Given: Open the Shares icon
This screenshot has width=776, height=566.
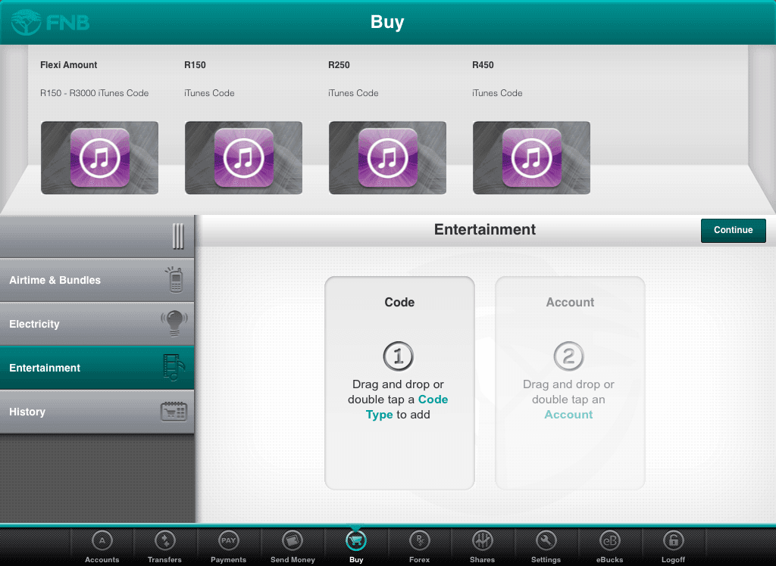Looking at the screenshot, I should (x=482, y=542).
